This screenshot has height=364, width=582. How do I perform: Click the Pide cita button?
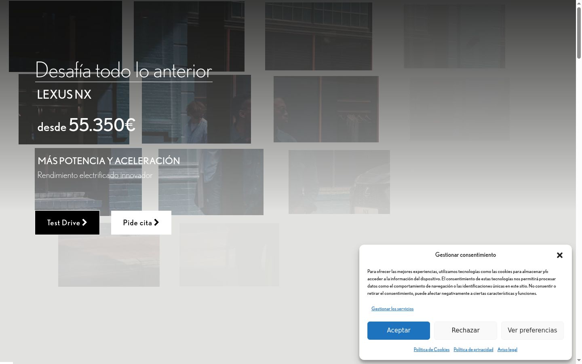coord(141,222)
